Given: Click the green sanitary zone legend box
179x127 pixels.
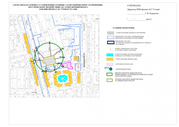Looking at the screenshot, I should tap(110, 74).
